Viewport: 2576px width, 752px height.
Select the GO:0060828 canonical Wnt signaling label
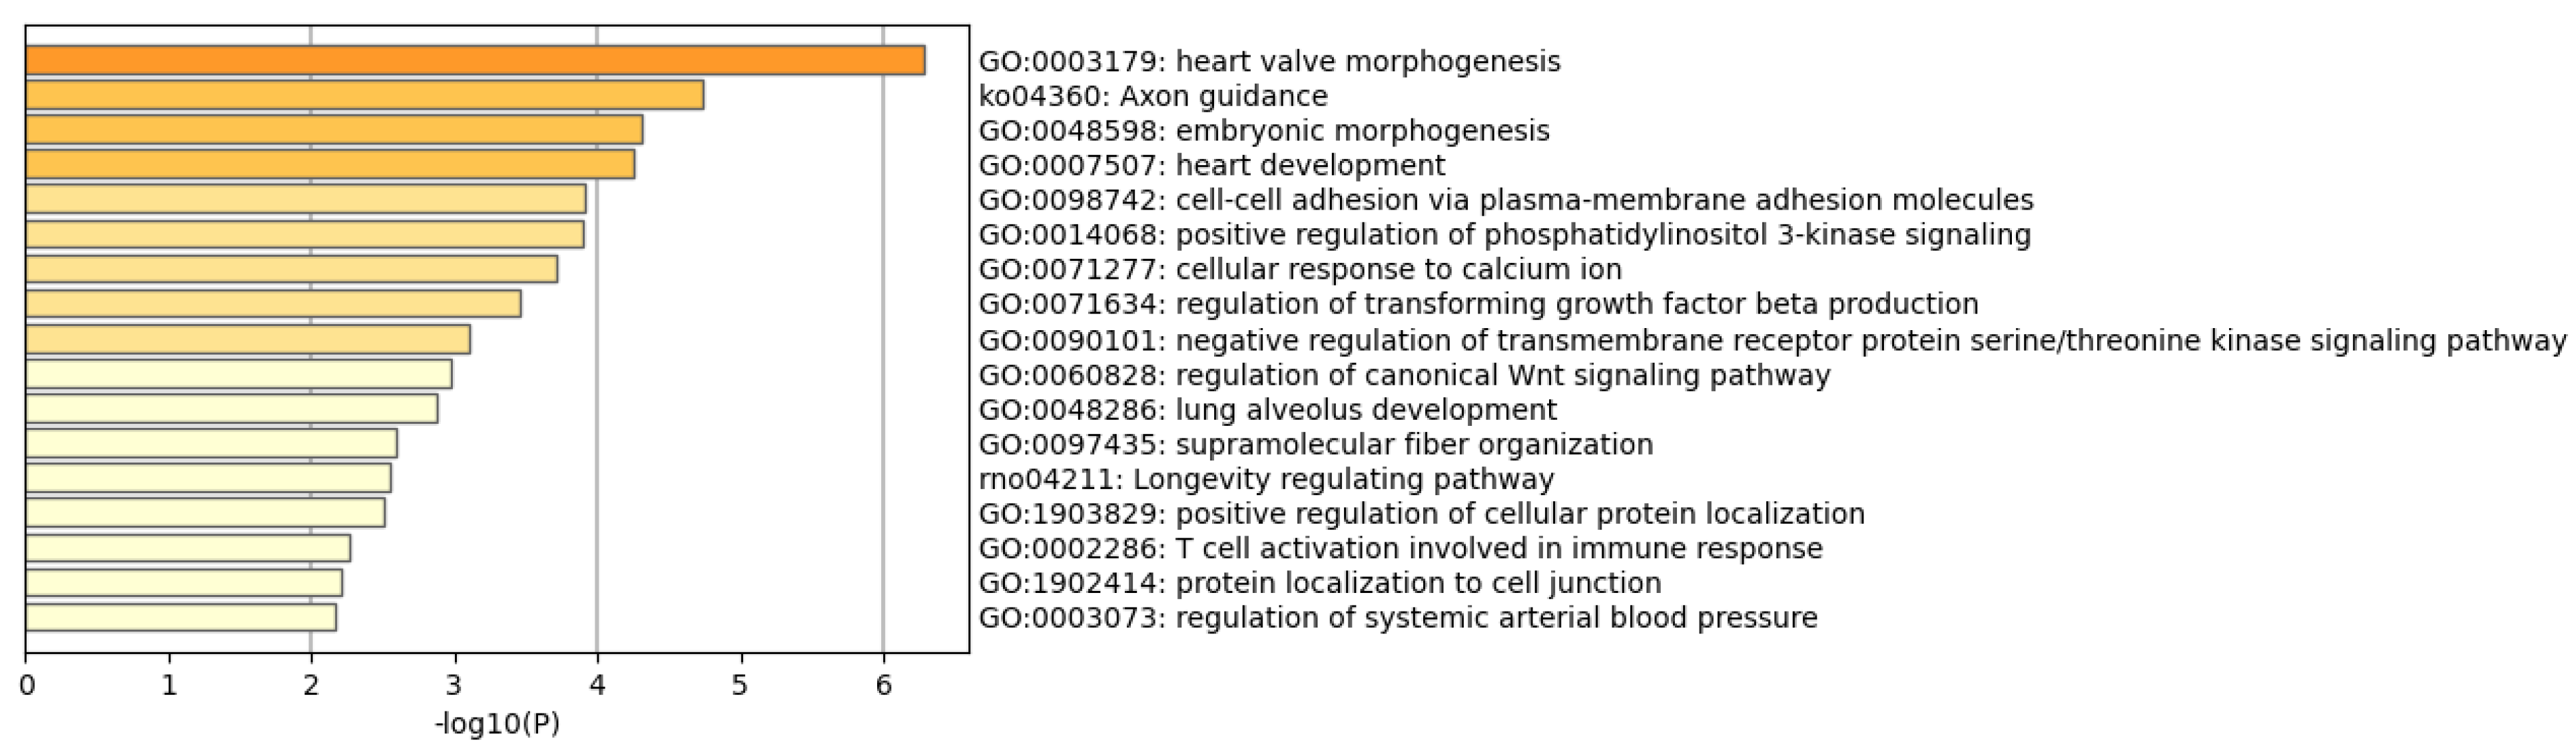[x=1404, y=375]
